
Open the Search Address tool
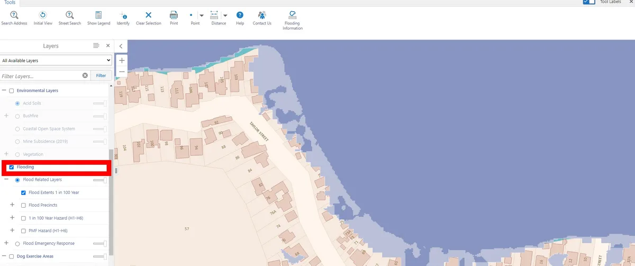pyautogui.click(x=14, y=18)
